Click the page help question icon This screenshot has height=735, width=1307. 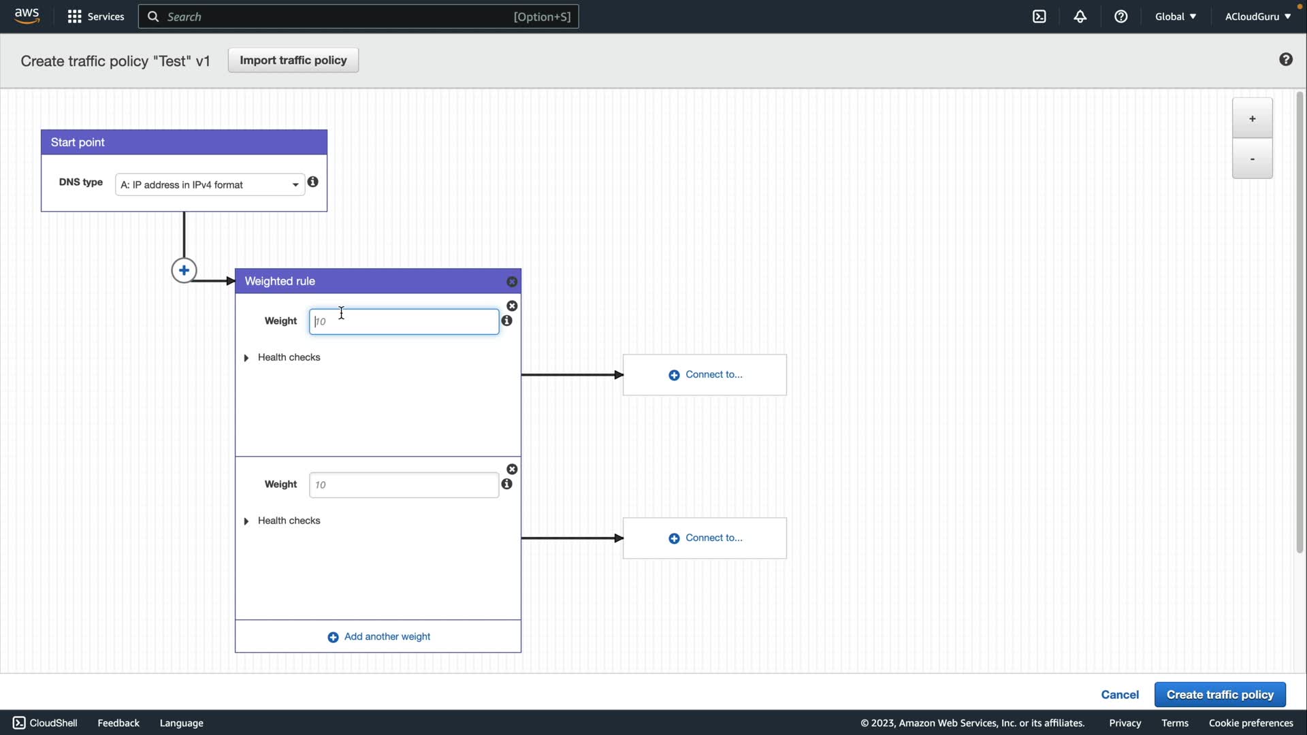1285,60
